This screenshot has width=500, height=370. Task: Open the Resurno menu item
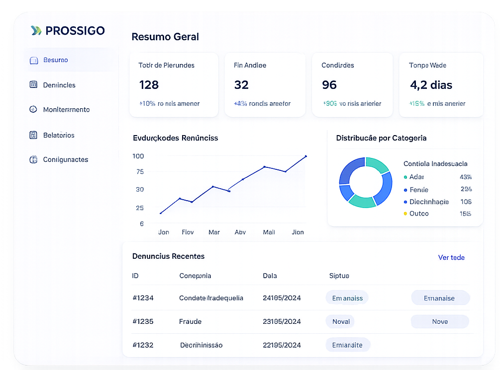[69, 60]
